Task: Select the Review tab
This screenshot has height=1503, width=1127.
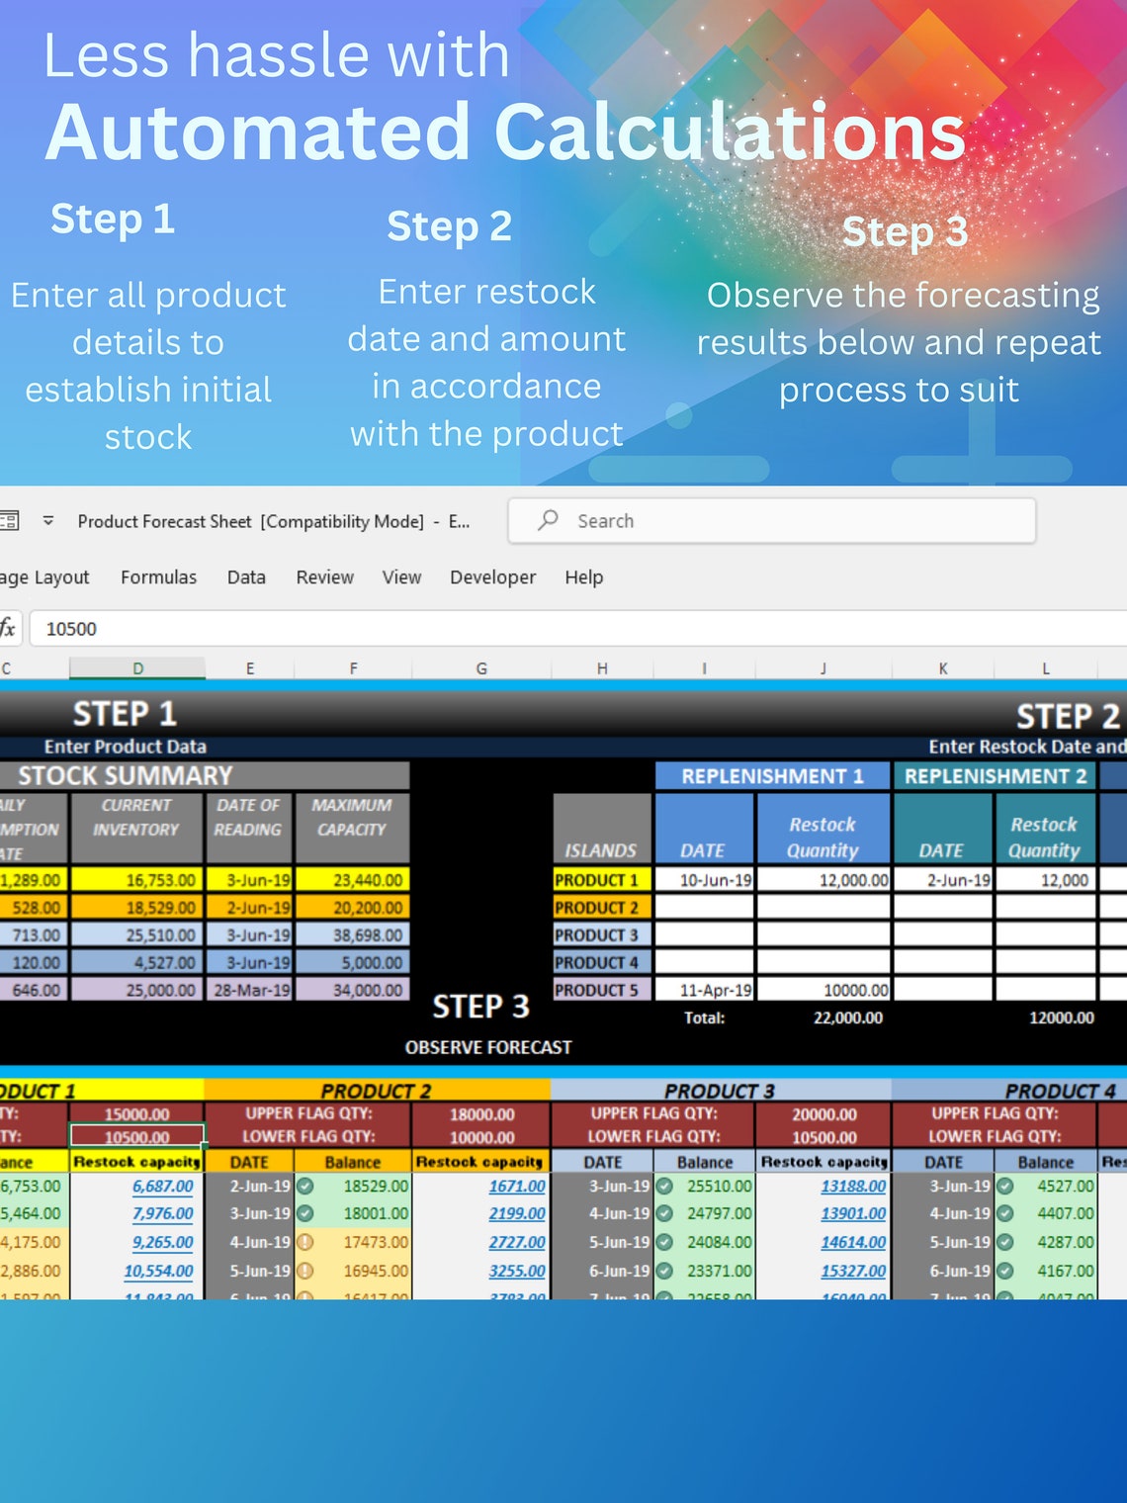Action: pyautogui.click(x=324, y=576)
